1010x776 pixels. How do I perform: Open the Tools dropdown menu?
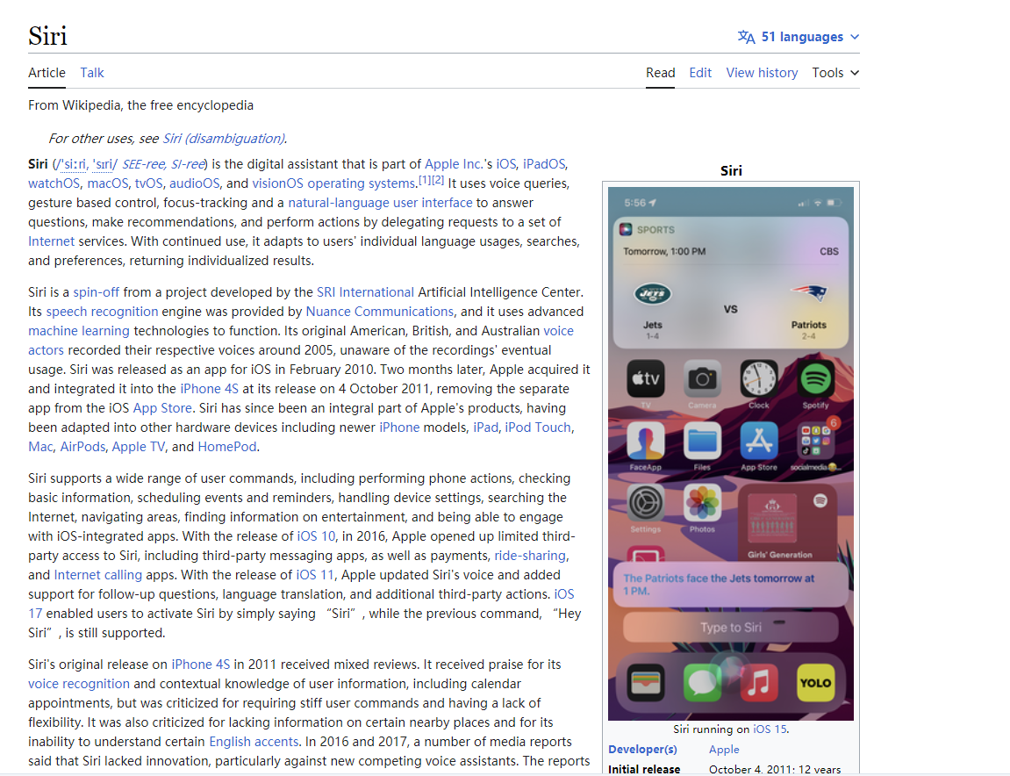click(835, 73)
